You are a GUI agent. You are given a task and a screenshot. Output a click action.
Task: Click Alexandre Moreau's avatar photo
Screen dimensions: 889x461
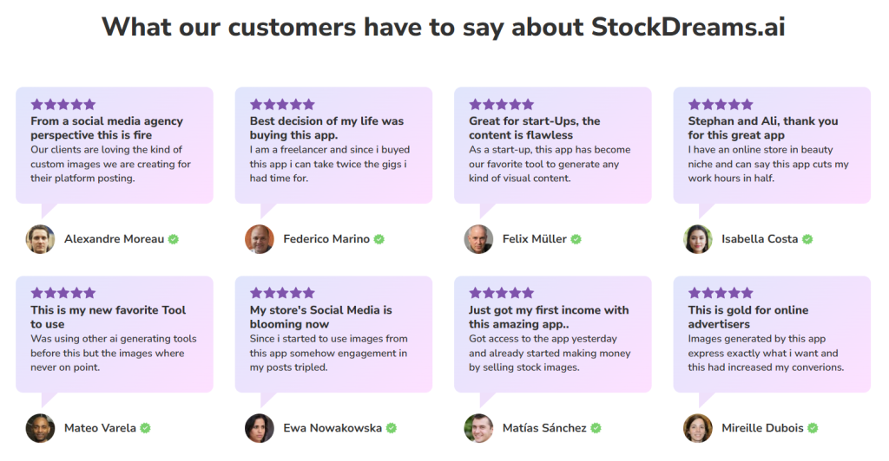click(x=40, y=239)
